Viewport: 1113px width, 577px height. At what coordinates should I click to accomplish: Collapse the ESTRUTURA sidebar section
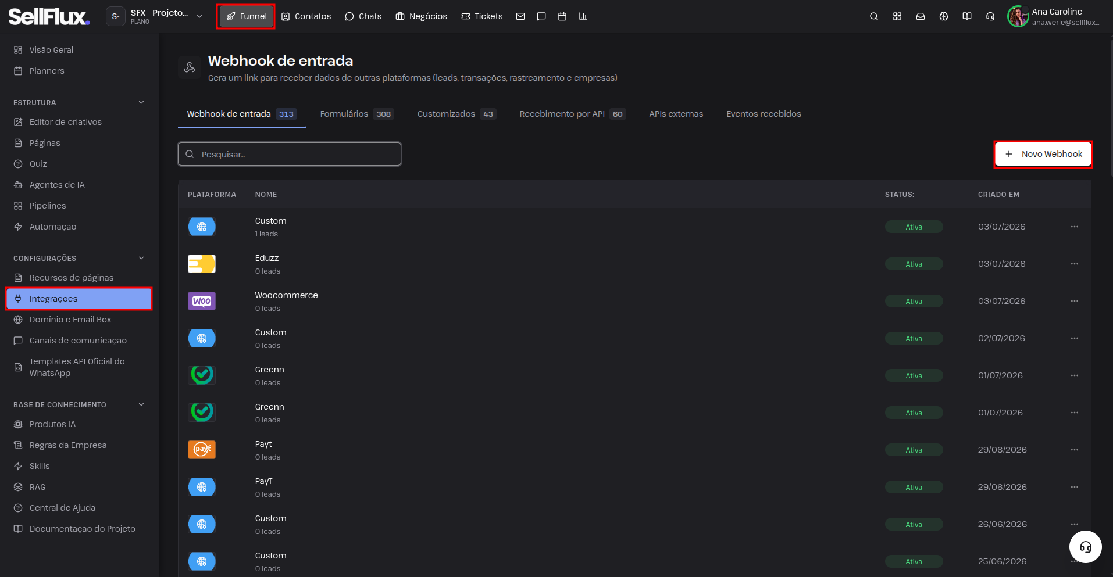141,102
